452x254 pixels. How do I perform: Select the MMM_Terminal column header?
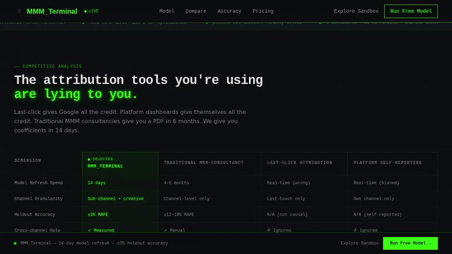(x=120, y=164)
